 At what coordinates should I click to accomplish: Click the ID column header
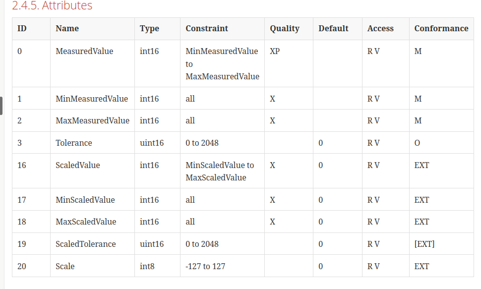(x=21, y=29)
